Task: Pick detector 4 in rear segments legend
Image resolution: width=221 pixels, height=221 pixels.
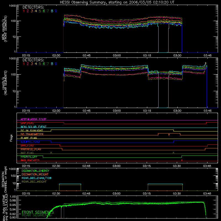Action: click(x=36, y=64)
